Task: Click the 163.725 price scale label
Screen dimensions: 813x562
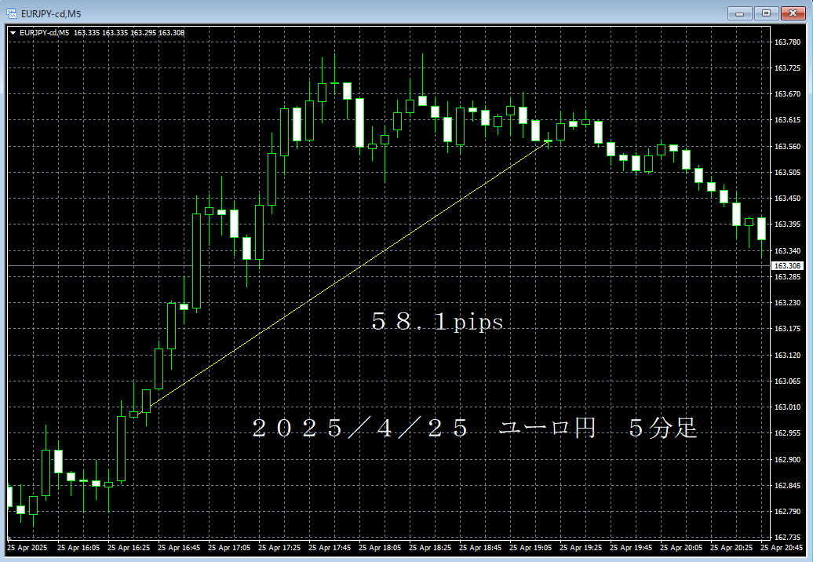Action: coord(787,68)
